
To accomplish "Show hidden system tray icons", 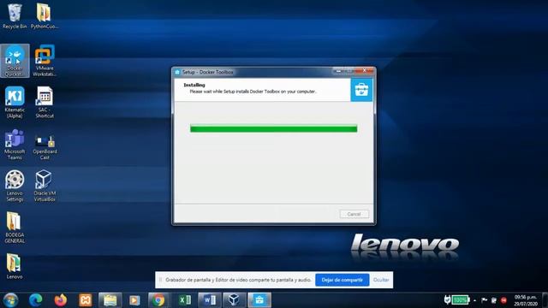I will click(475, 300).
